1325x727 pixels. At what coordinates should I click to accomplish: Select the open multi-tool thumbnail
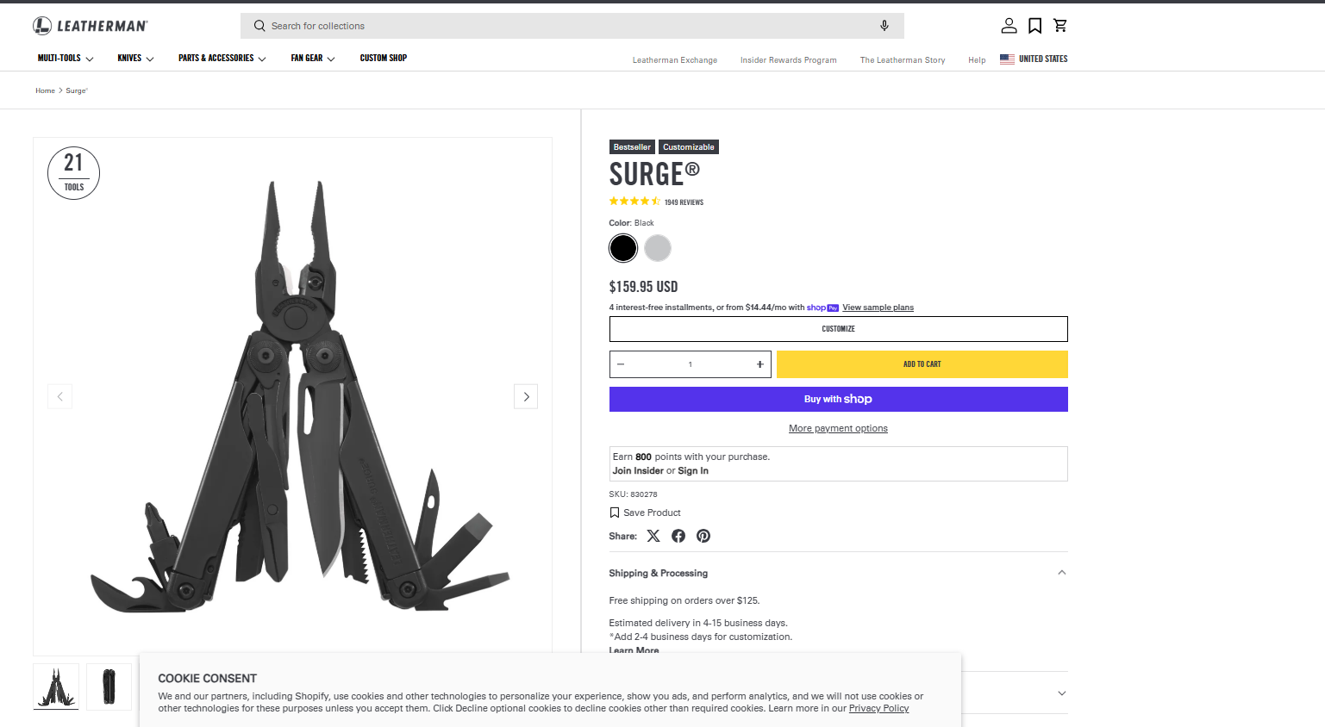pos(56,687)
